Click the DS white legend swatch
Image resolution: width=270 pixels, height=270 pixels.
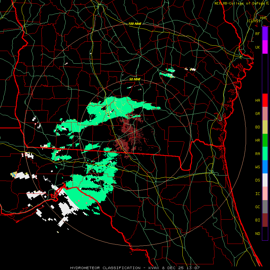[x=265, y=180]
